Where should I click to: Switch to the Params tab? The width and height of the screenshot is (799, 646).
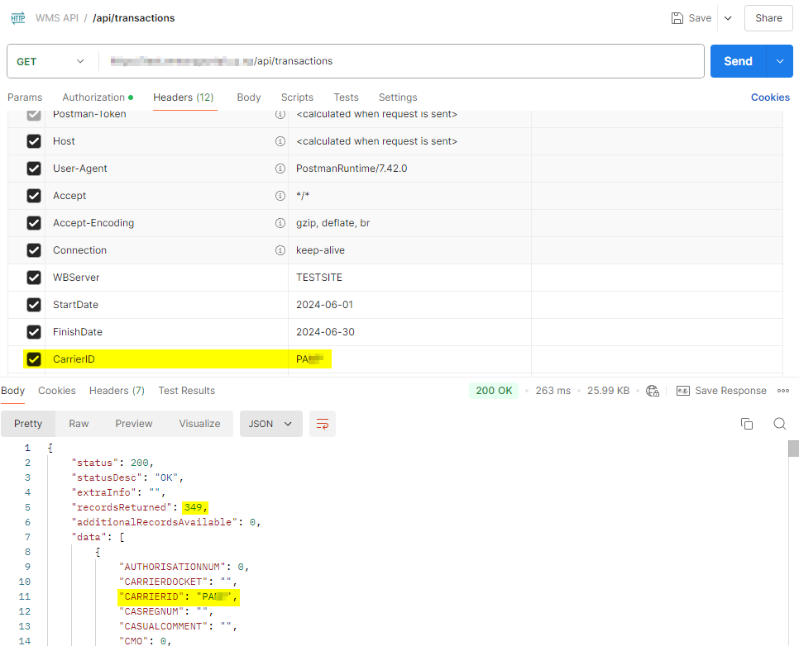(x=25, y=97)
